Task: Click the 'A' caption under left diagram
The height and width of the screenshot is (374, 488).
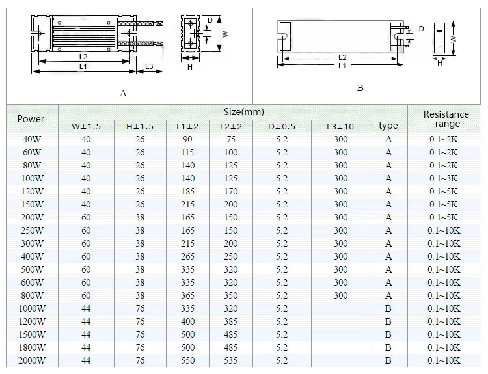Action: point(123,93)
